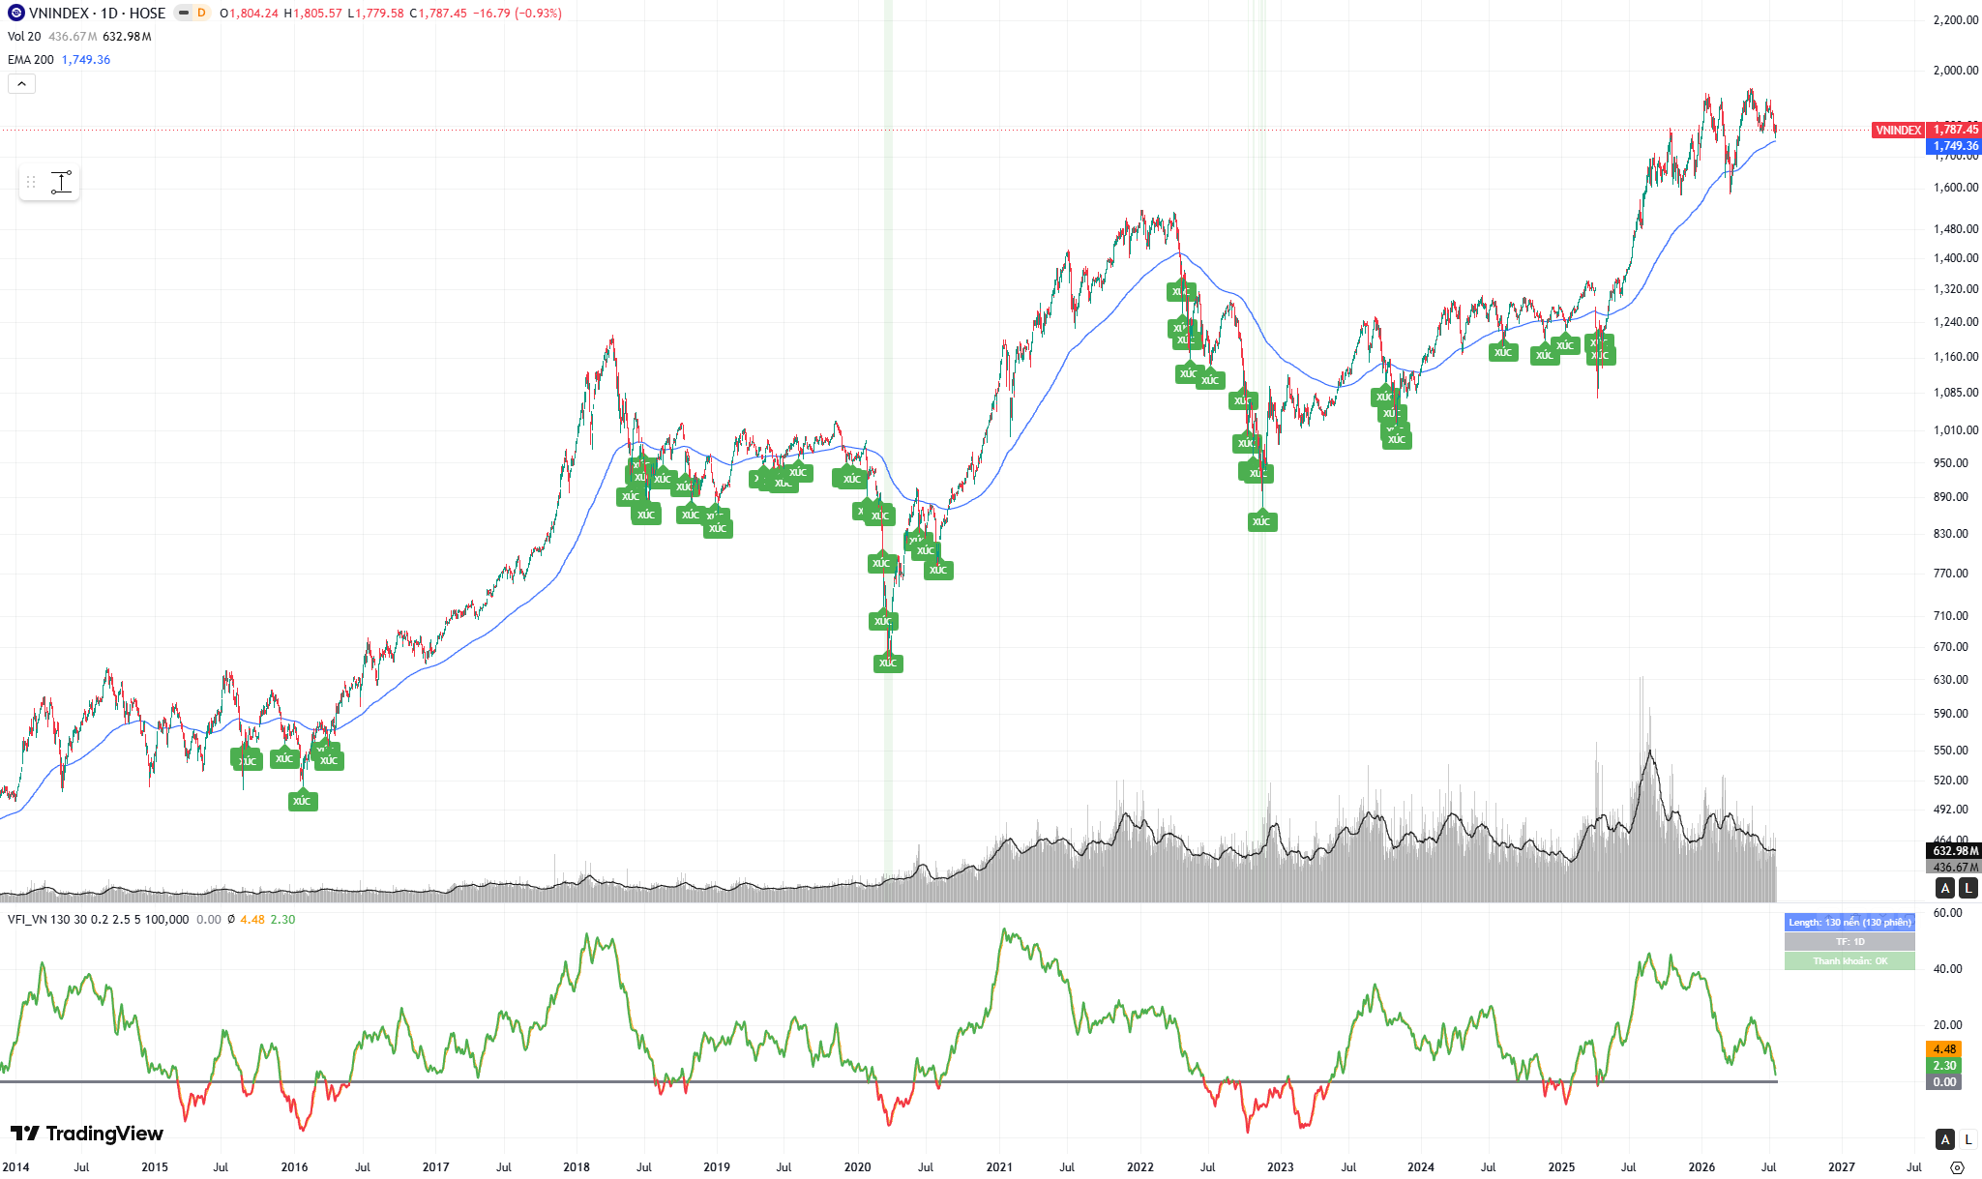The width and height of the screenshot is (1982, 1179).
Task: Click the blue 1,749.36 EMA axis label
Action: (x=1954, y=147)
